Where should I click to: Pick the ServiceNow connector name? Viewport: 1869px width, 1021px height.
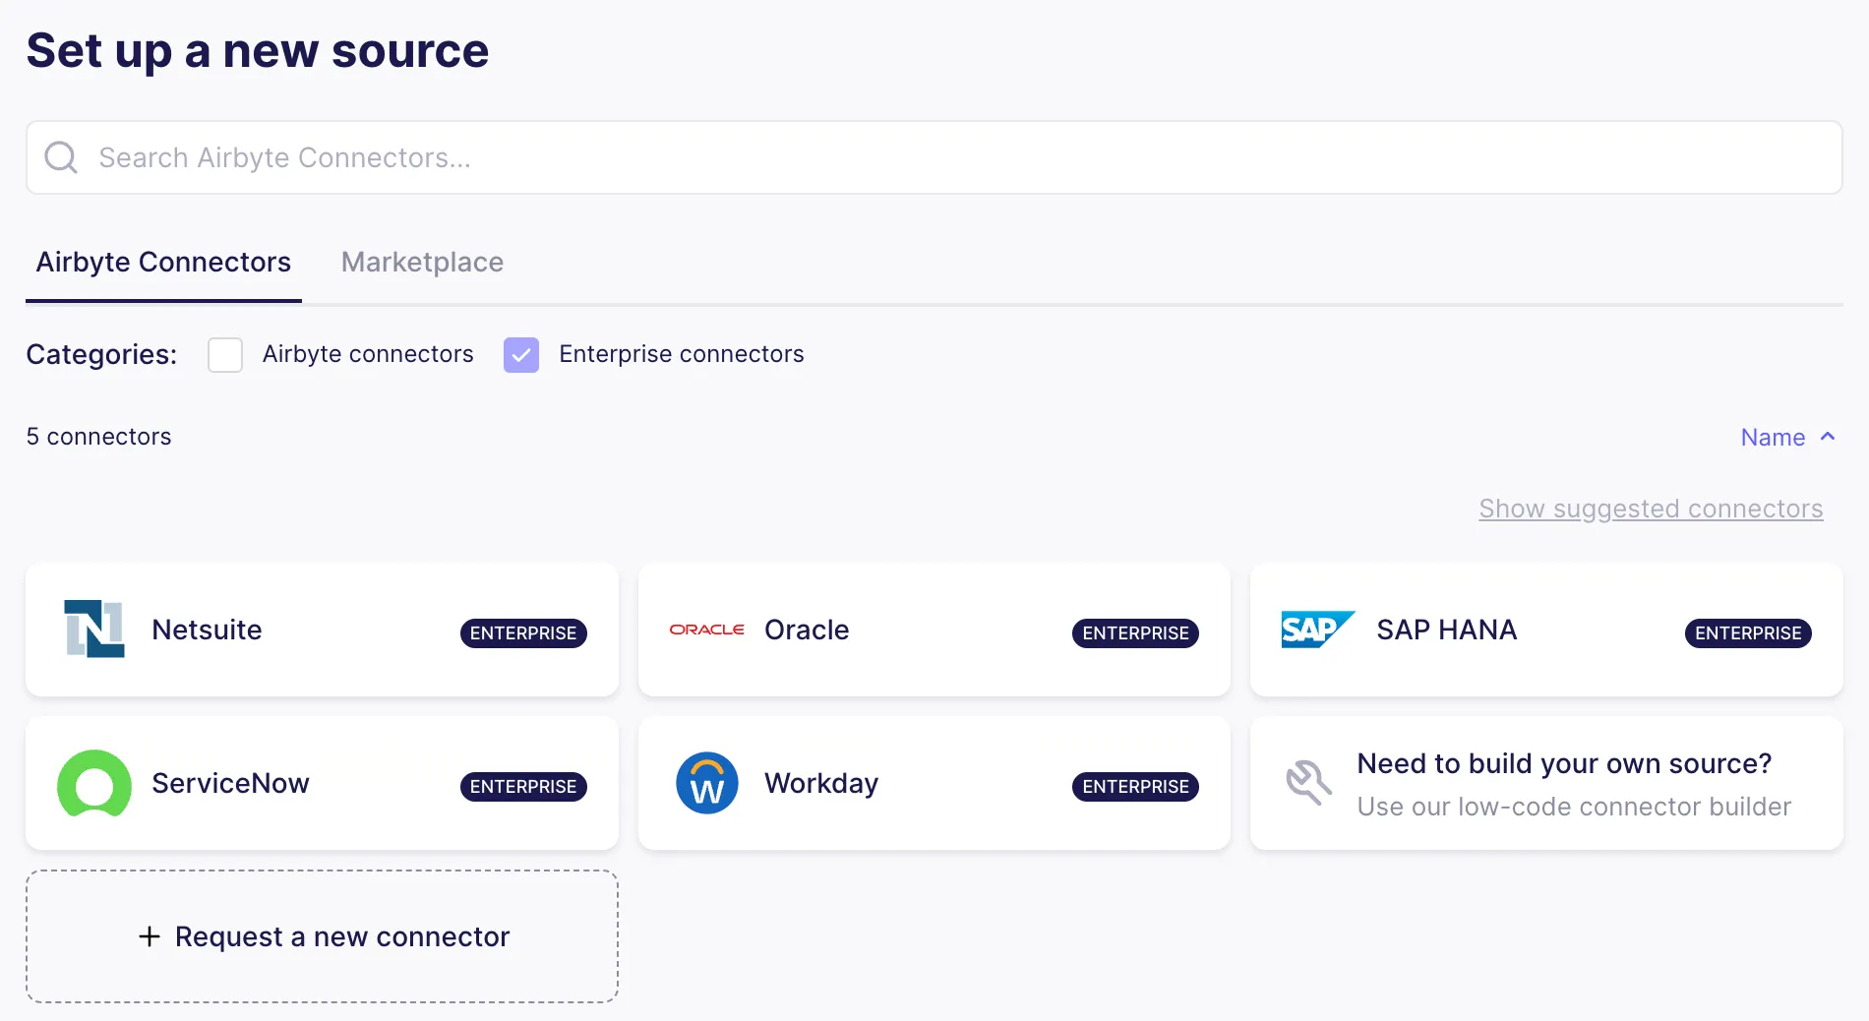(230, 783)
